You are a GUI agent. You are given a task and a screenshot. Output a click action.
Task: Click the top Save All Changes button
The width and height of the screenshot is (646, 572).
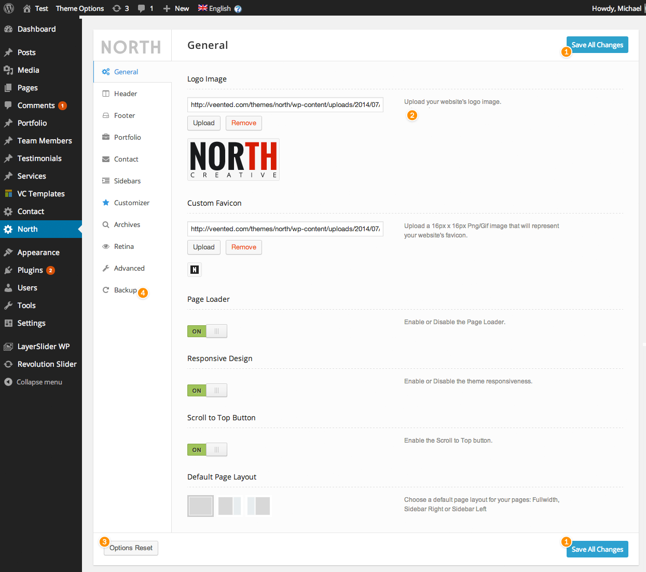click(x=597, y=45)
